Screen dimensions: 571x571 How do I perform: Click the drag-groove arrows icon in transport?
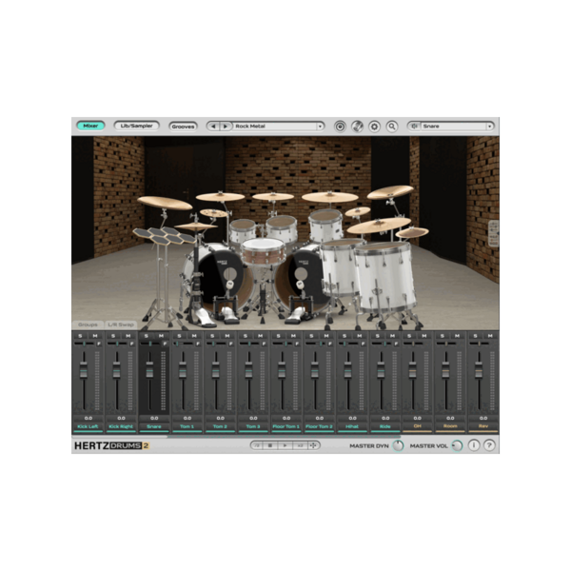click(x=313, y=445)
